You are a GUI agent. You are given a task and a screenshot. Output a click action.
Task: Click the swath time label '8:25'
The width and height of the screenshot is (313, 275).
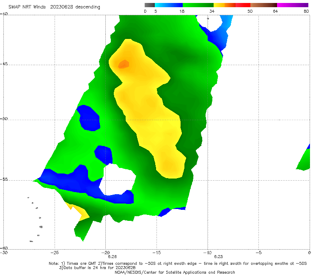click(218, 257)
